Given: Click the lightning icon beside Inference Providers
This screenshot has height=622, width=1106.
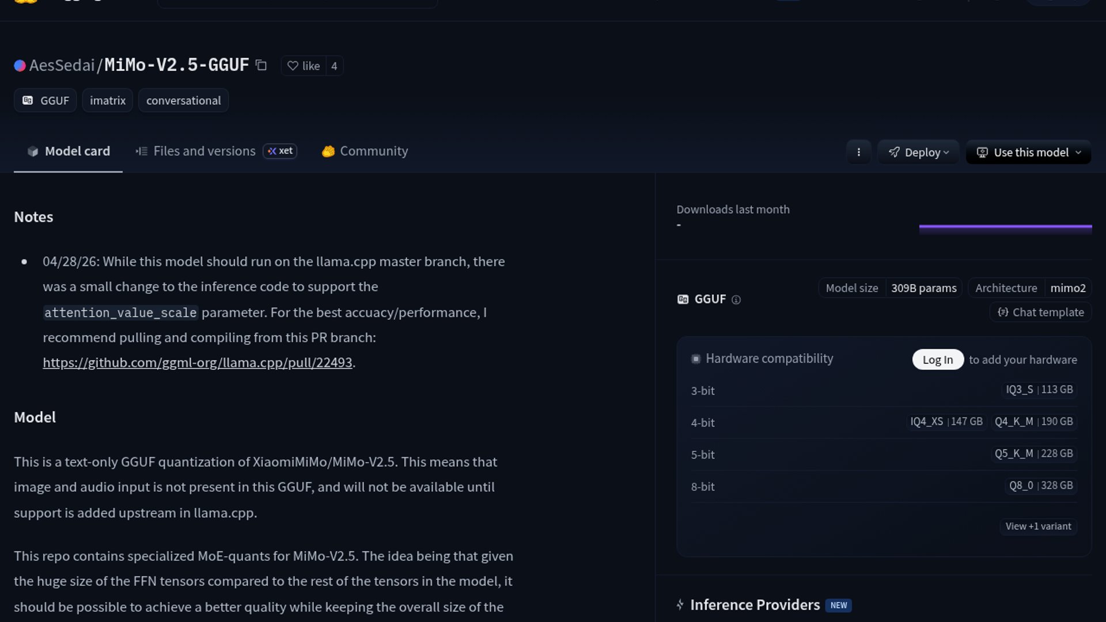Looking at the screenshot, I should [680, 605].
